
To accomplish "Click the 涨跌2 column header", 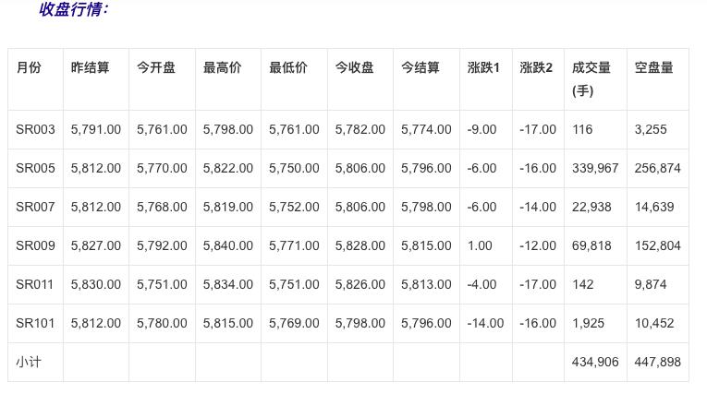I will [536, 68].
